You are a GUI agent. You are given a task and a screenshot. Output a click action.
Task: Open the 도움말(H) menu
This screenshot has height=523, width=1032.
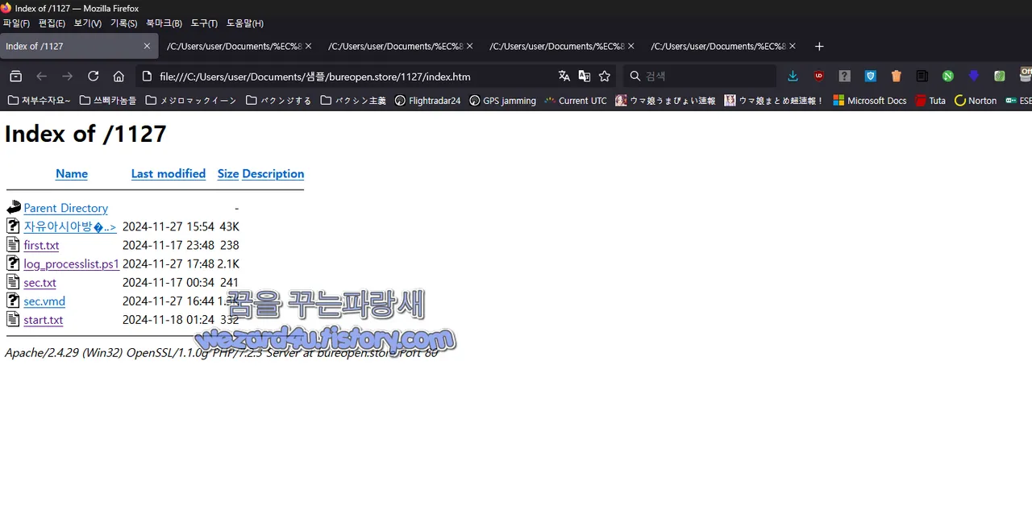click(245, 23)
